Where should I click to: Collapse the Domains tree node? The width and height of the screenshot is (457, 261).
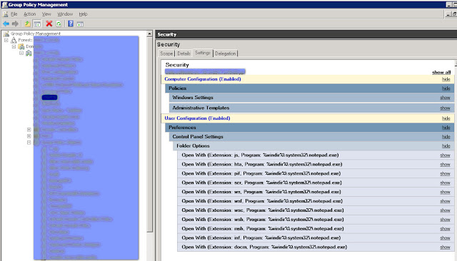click(14, 46)
